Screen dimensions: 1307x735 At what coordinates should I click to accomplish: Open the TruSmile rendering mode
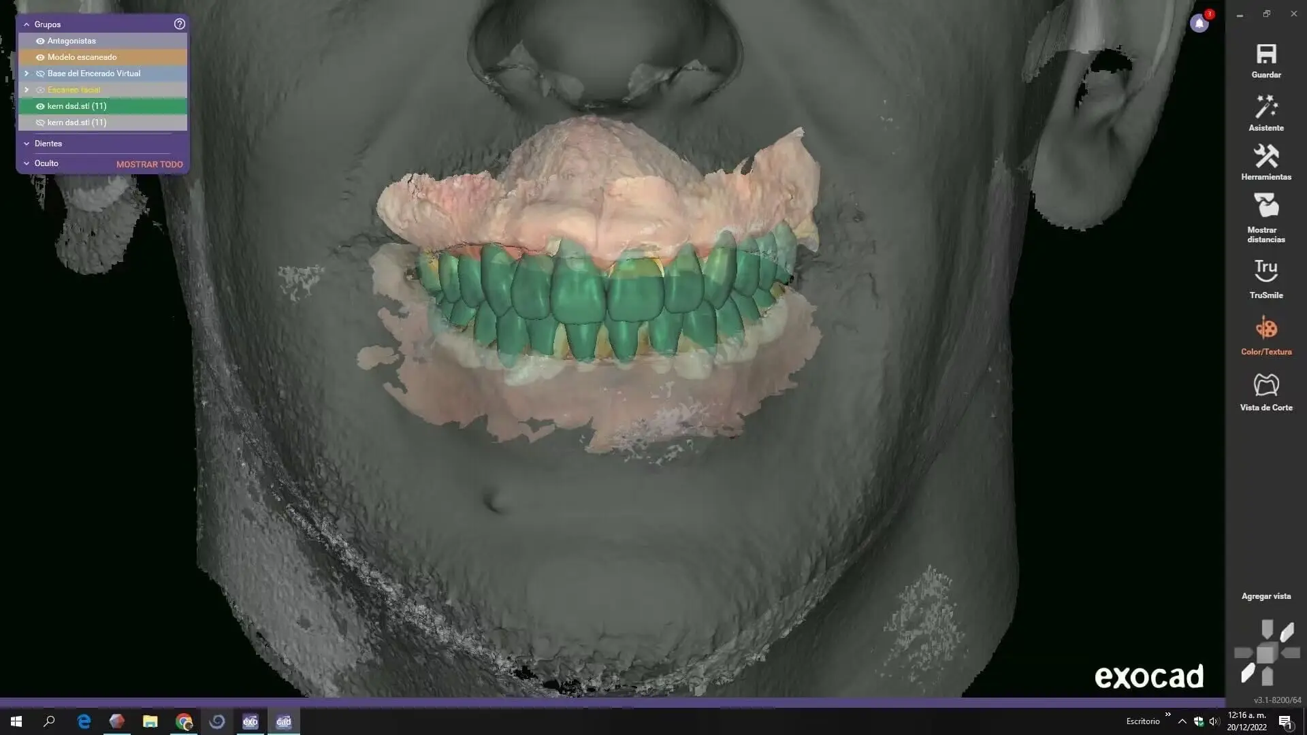pyautogui.click(x=1266, y=272)
